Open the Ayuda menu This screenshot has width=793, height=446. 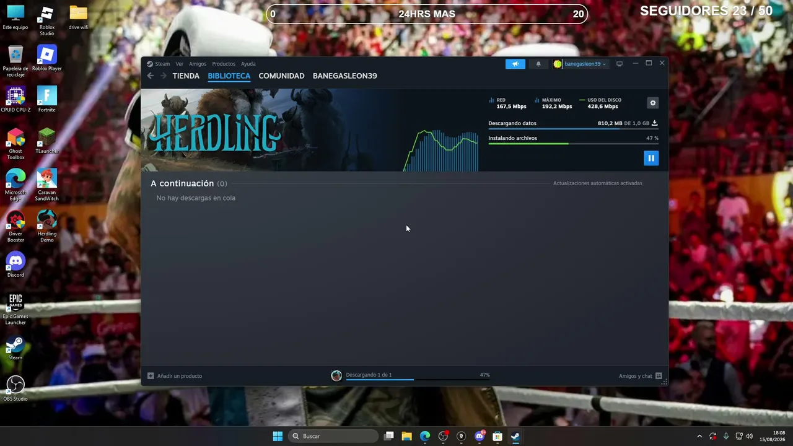(x=248, y=64)
